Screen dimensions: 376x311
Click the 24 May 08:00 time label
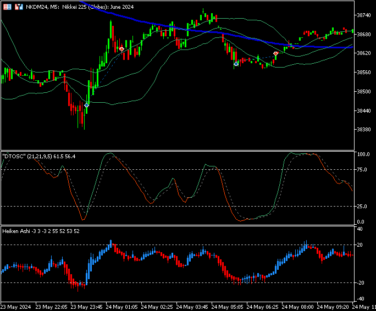298,307
